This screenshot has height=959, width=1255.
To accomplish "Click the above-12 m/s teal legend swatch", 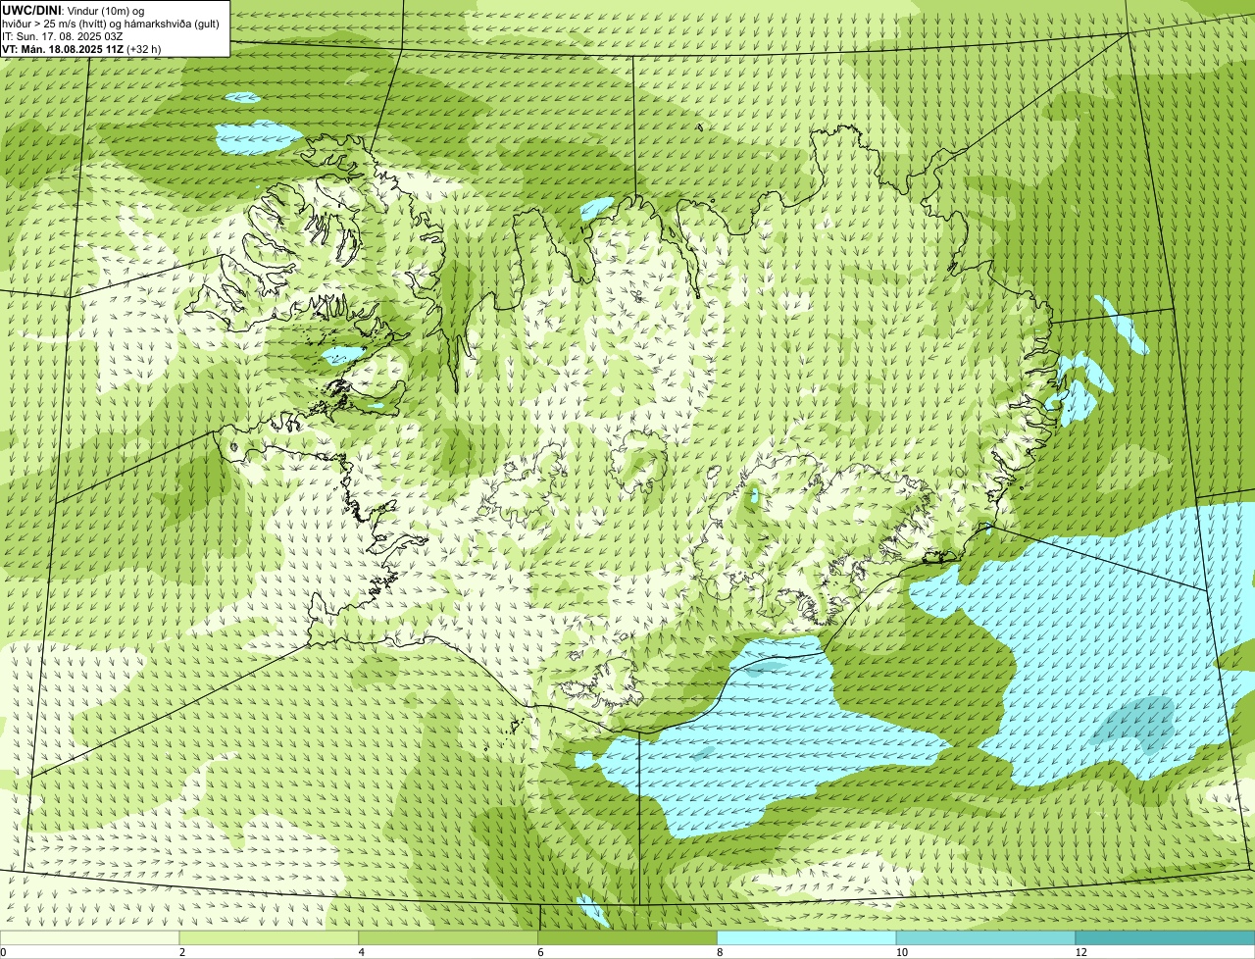I will [x=1165, y=938].
